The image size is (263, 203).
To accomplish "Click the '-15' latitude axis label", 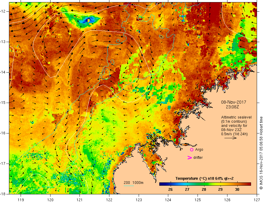I will (3, 103).
